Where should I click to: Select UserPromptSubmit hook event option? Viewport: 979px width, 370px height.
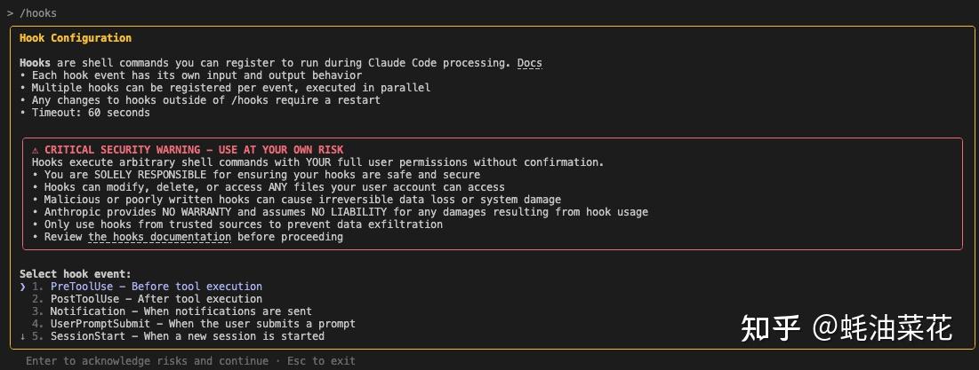(x=202, y=324)
